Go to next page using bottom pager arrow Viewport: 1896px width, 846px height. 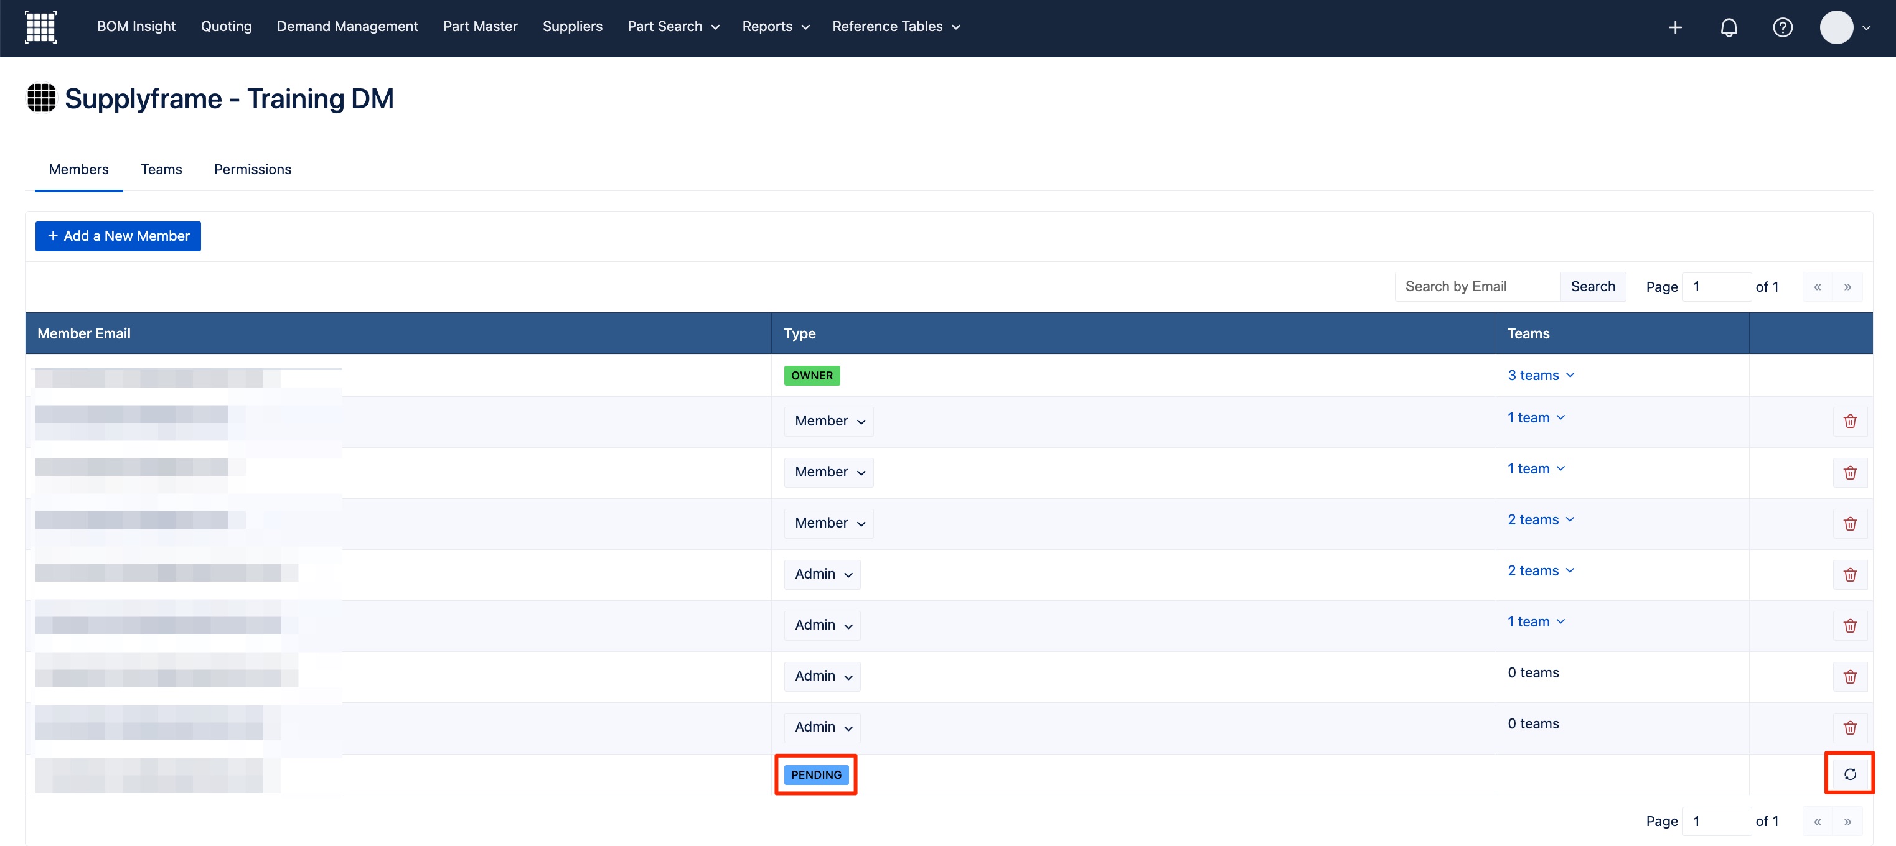tap(1847, 821)
